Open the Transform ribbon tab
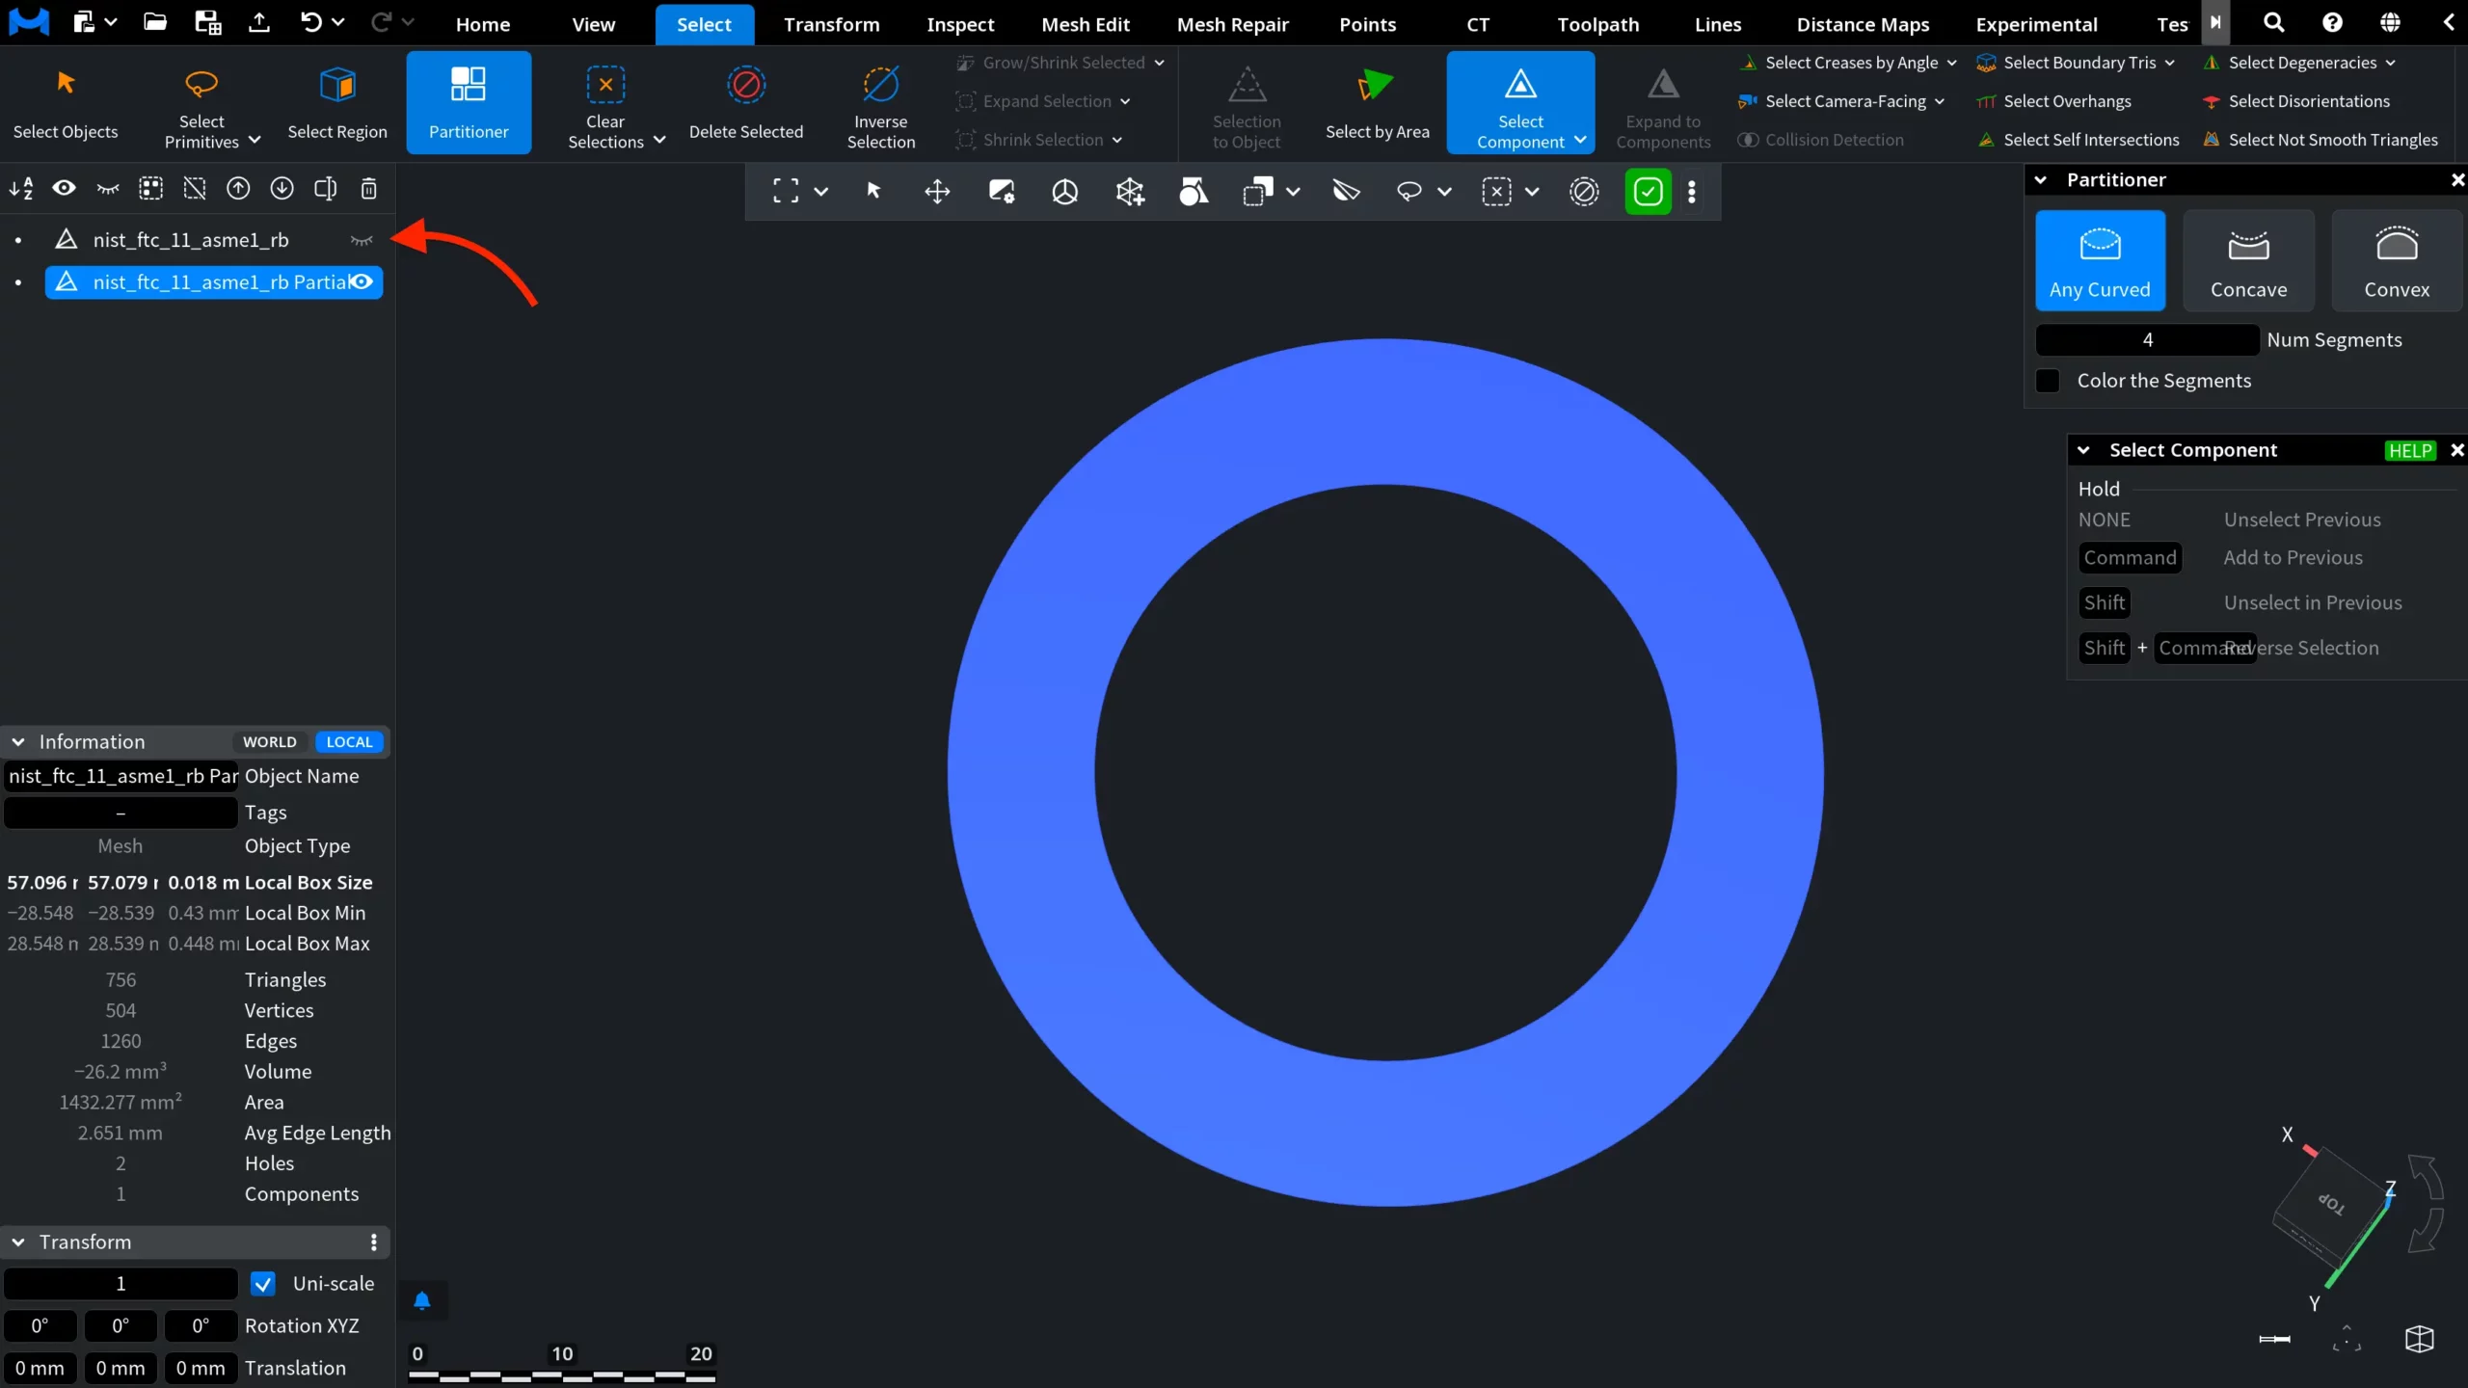Image resolution: width=2468 pixels, height=1388 pixels. (x=831, y=24)
